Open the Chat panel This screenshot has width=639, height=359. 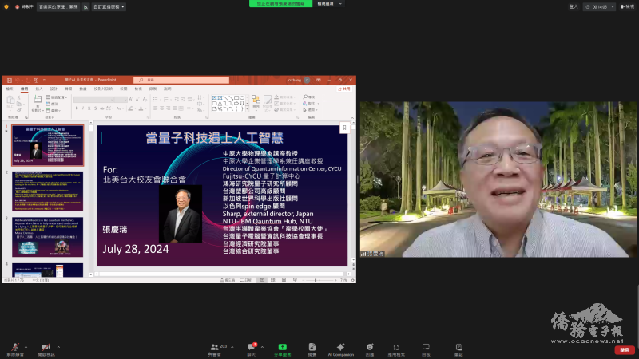tap(251, 349)
